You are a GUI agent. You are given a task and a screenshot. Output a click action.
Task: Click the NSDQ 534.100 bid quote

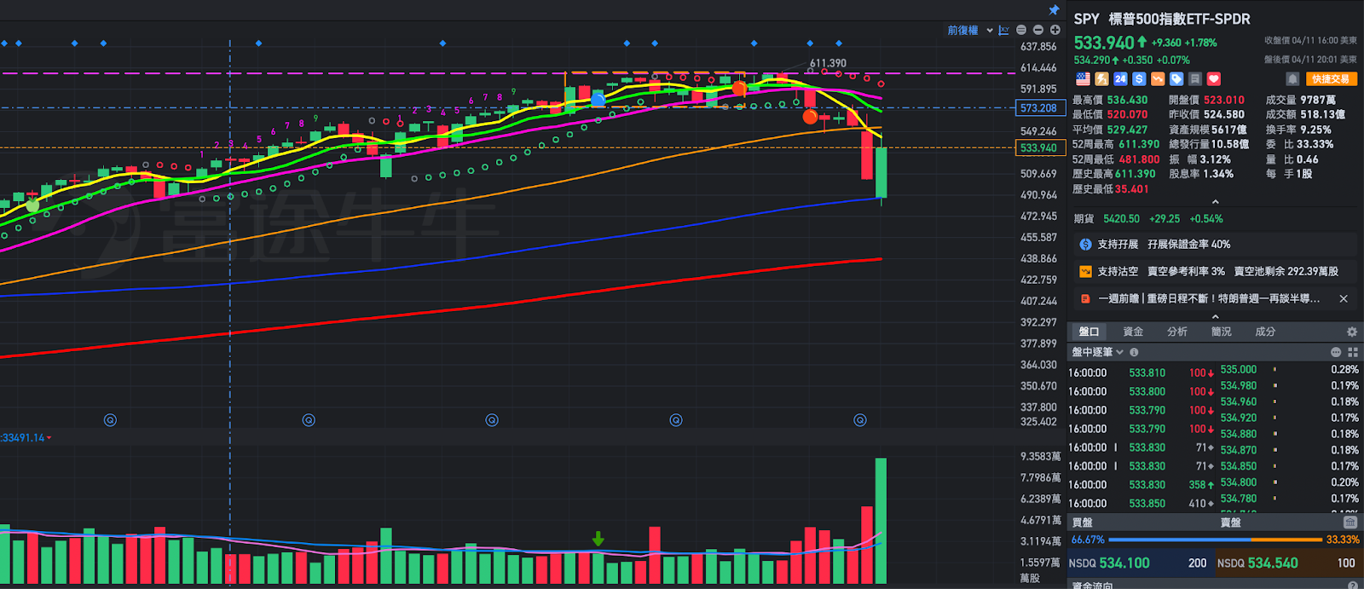click(1140, 563)
